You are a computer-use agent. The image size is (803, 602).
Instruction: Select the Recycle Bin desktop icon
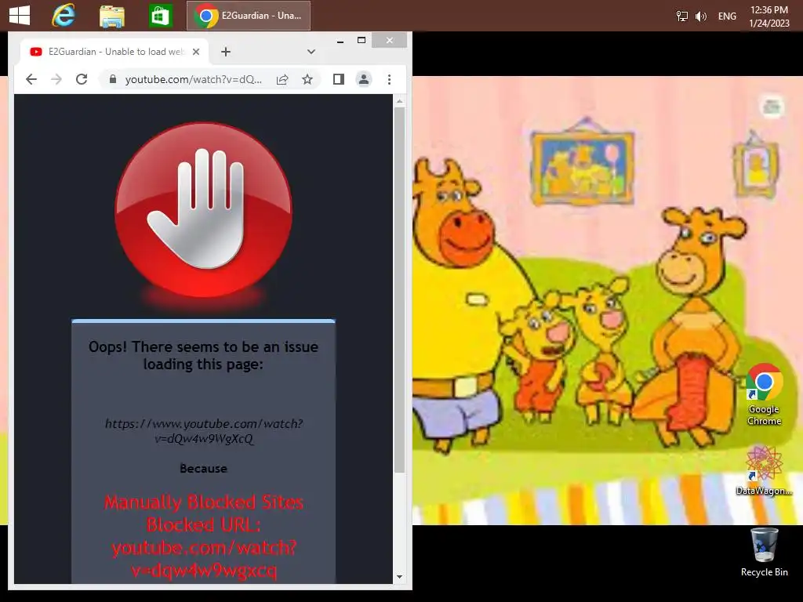[764, 553]
